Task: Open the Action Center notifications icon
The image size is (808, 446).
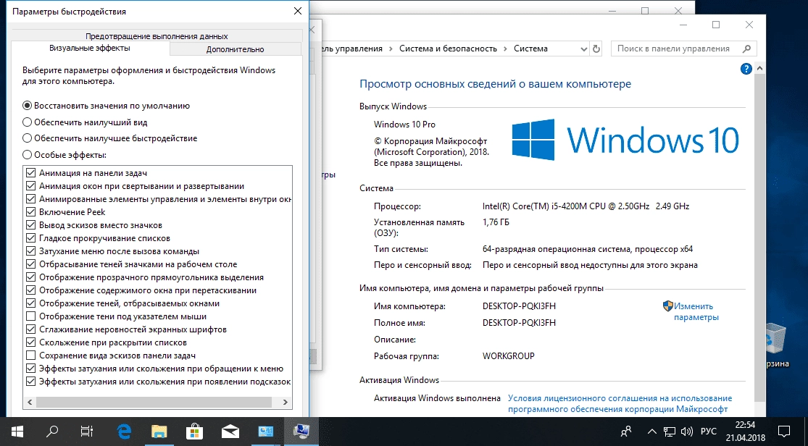Action: click(x=783, y=432)
